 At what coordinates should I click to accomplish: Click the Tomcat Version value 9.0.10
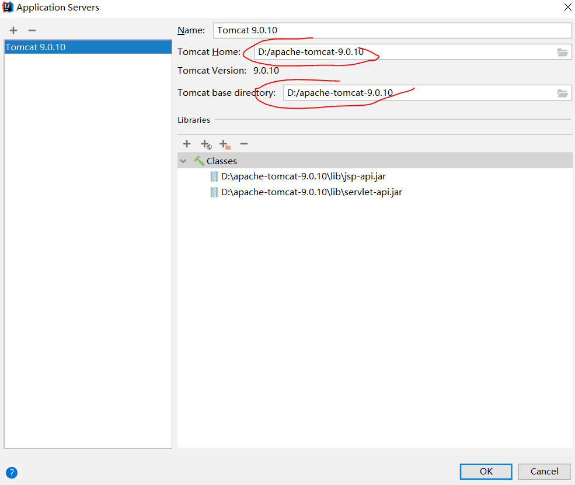pyautogui.click(x=266, y=71)
